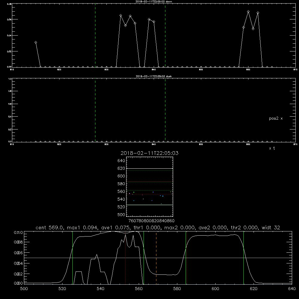299x299 pixels.
Task: Select the 'max2 0.000' value
Action: 180,228
